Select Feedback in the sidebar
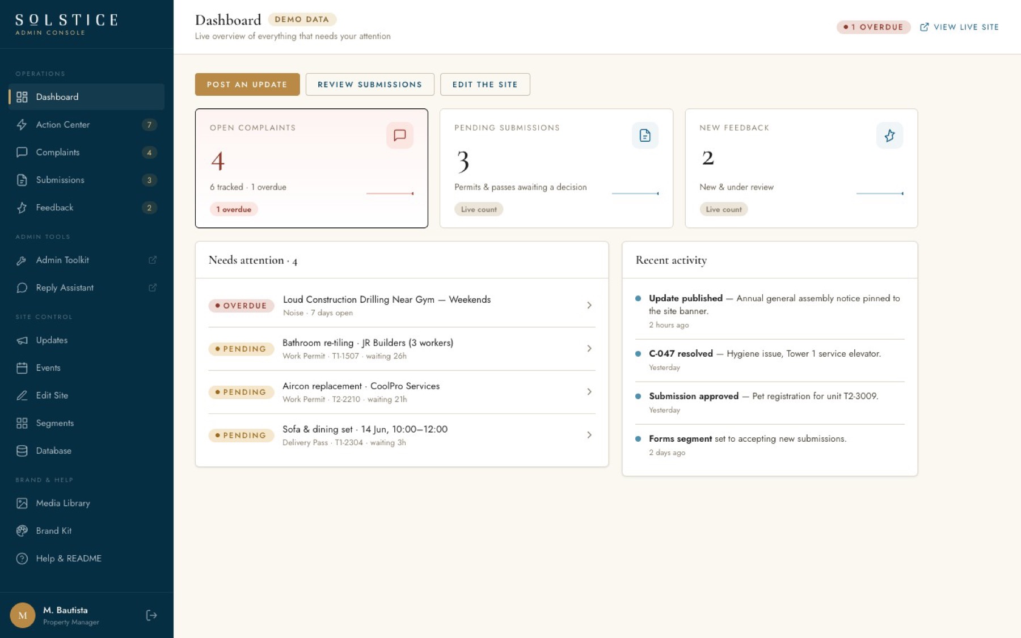 click(86, 208)
